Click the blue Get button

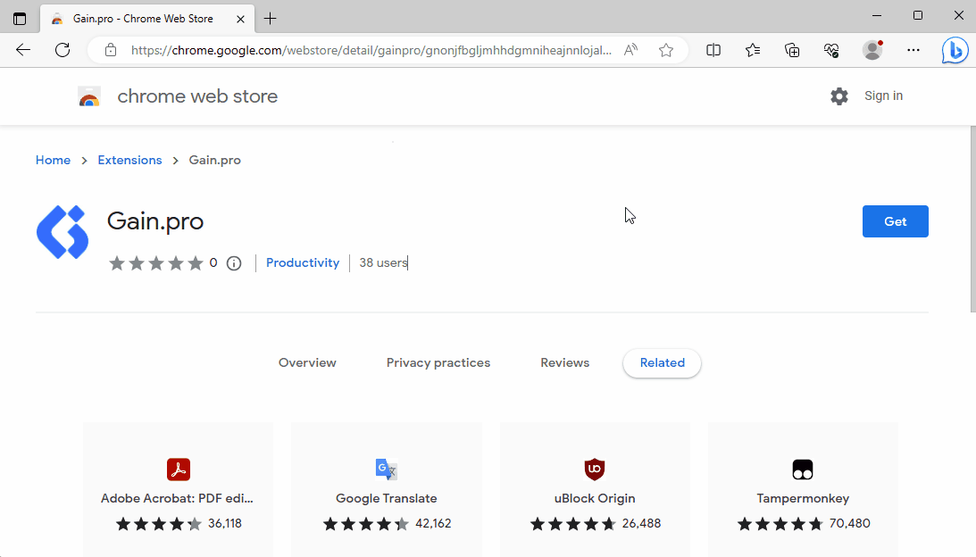[895, 221]
